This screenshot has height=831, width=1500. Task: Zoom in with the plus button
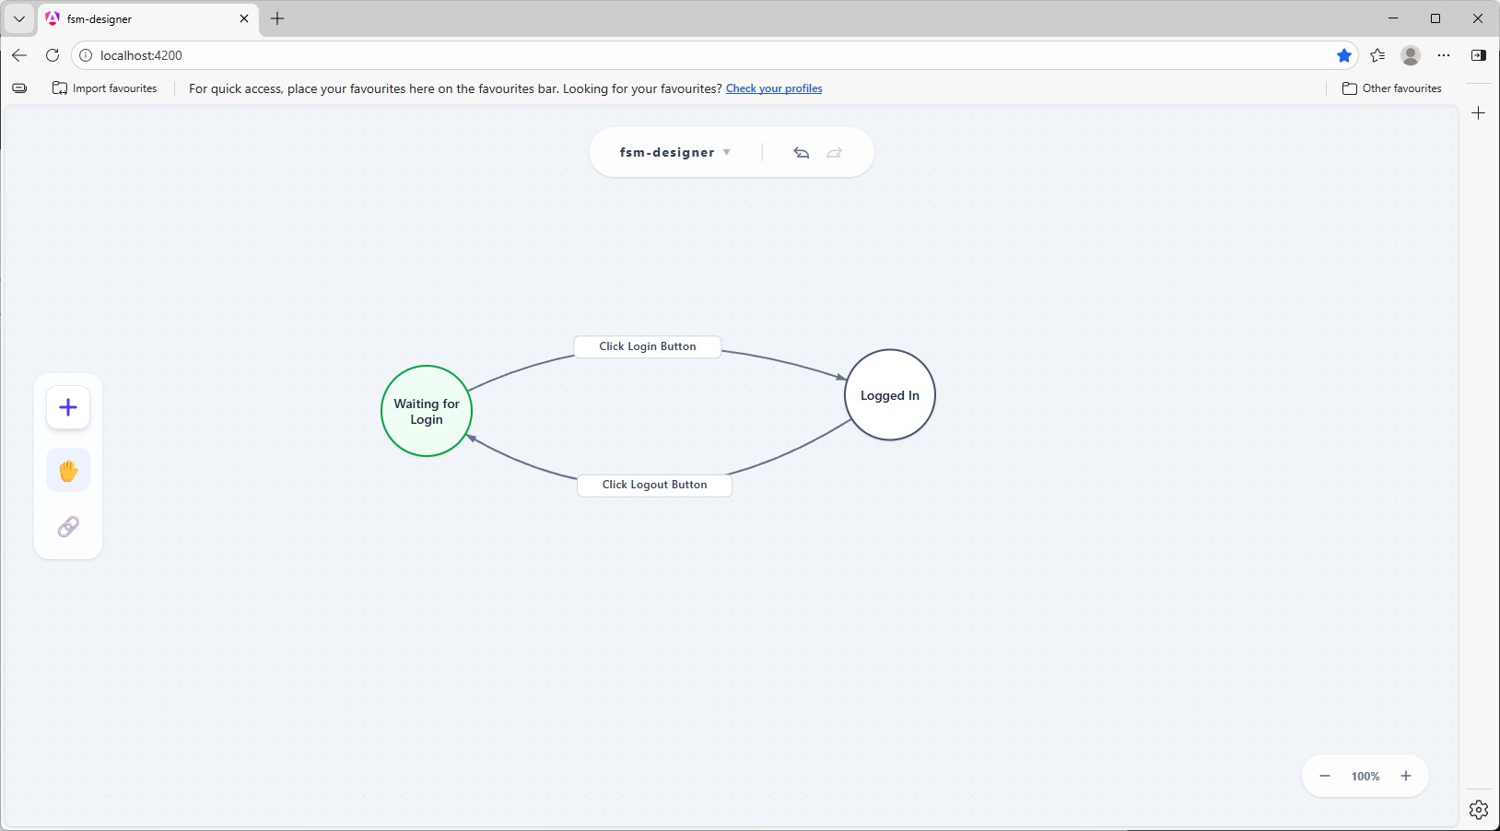[x=1406, y=776]
